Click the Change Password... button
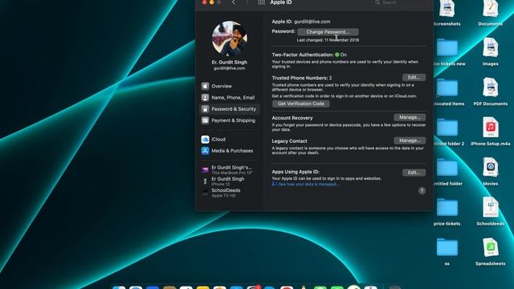The image size is (514, 289). 328,32
